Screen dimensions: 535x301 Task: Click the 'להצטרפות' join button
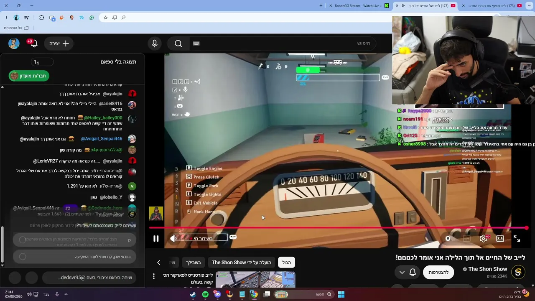tap(438, 272)
